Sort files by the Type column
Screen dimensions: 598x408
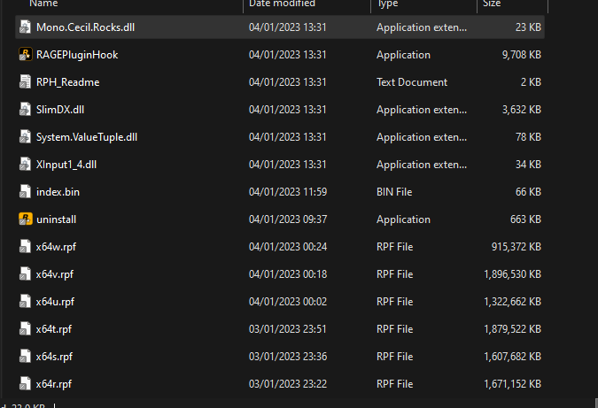[388, 4]
